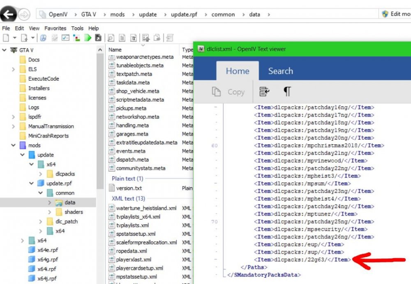Toggle word wrap in text viewer
This screenshot has width=411, height=284.
click(264, 92)
